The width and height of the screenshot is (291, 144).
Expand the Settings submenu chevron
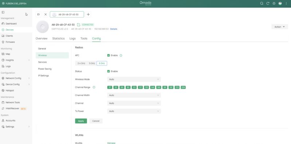tap(29, 127)
